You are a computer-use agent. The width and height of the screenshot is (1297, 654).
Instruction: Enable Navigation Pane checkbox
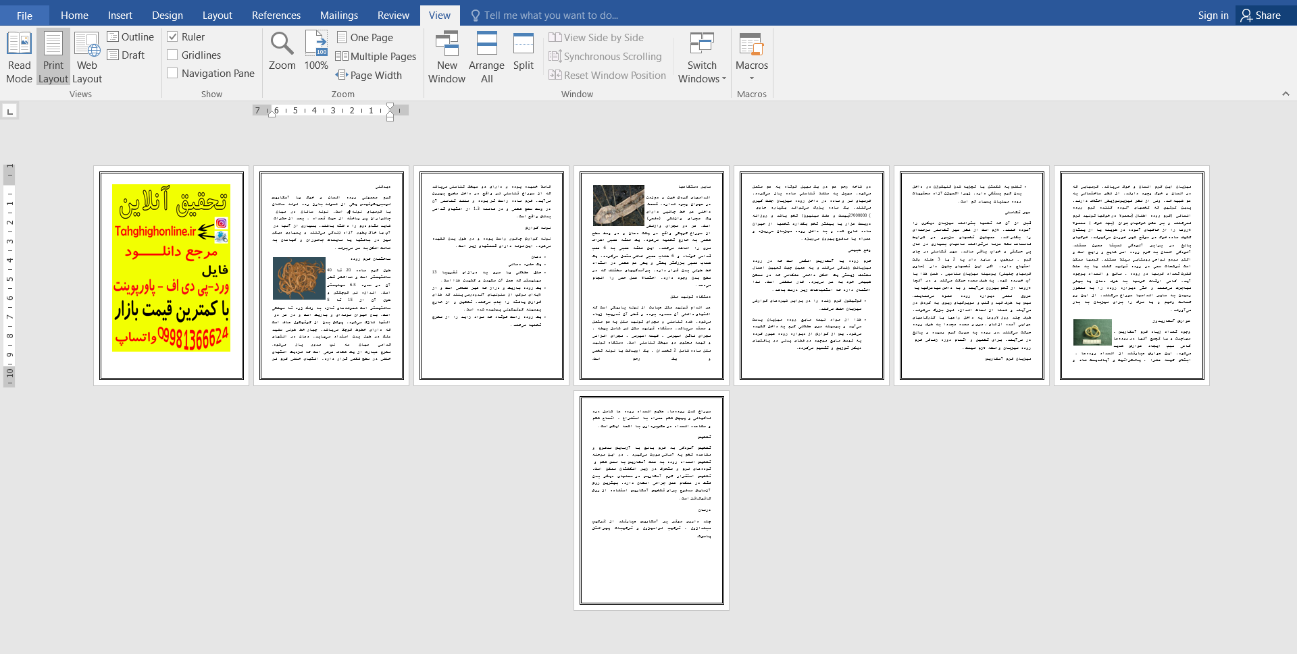pos(173,74)
